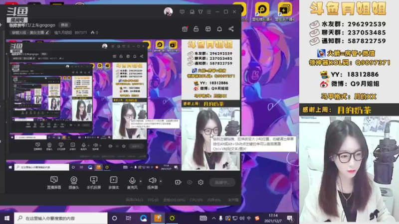Open the clock showing 17:14

[x=273, y=218]
